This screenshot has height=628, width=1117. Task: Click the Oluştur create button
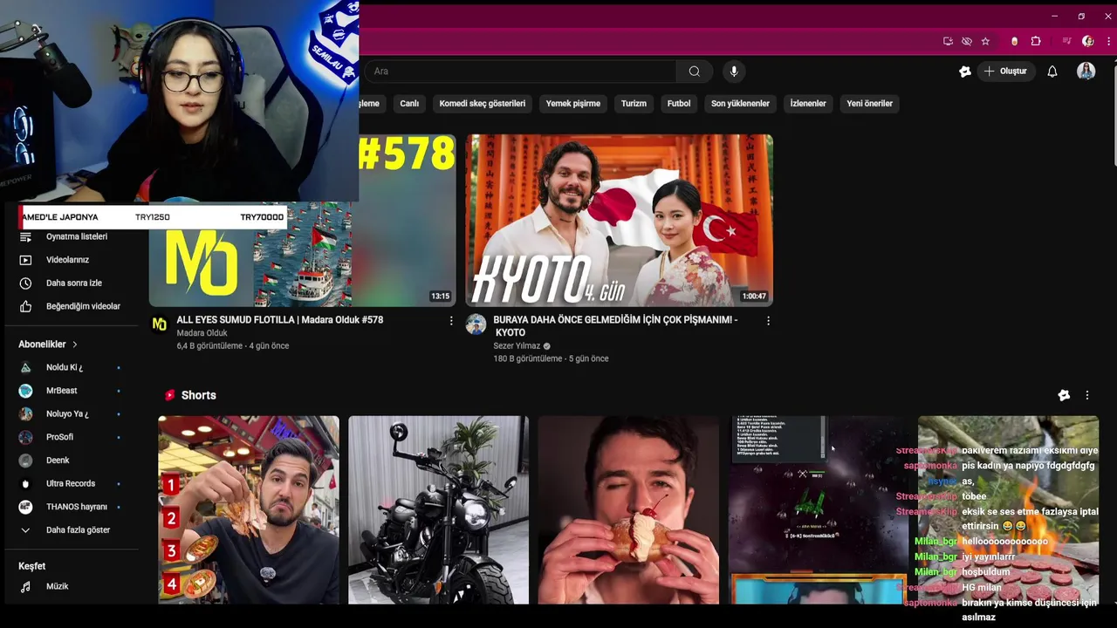(x=1006, y=72)
